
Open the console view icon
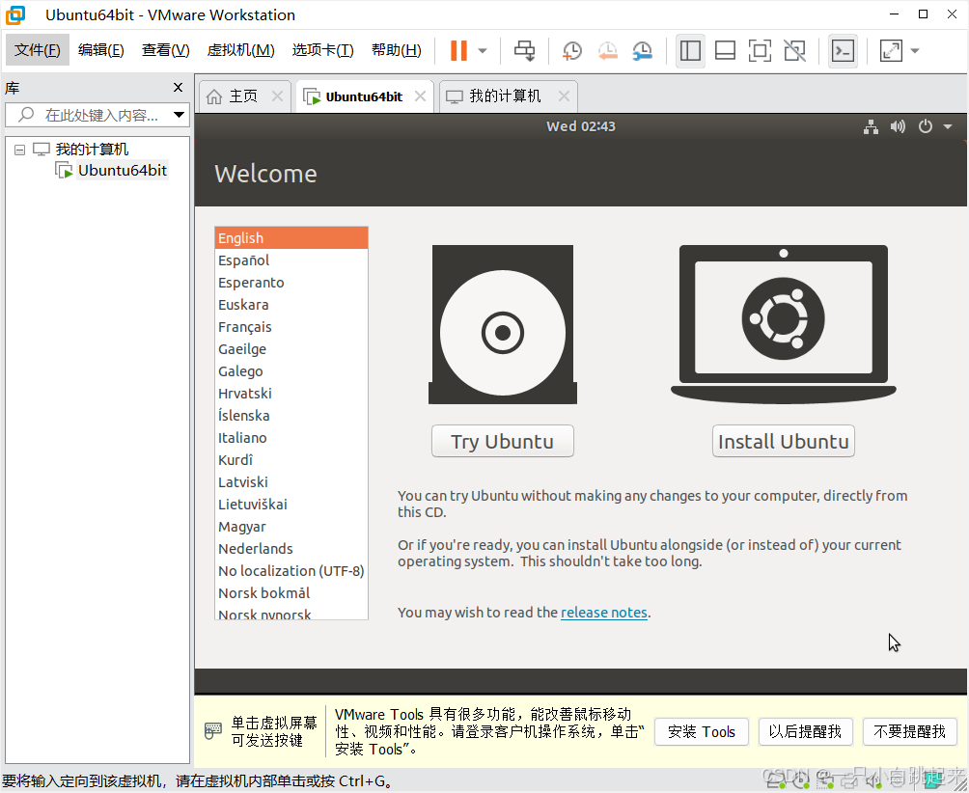[x=843, y=50]
